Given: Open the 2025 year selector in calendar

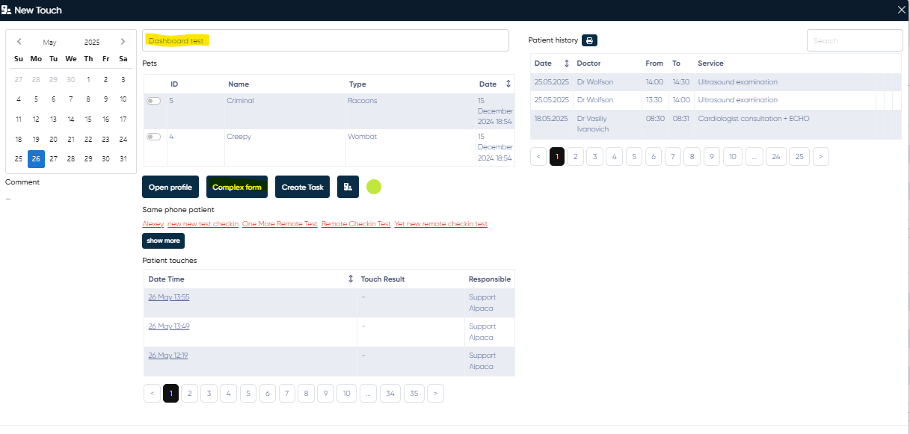Looking at the screenshot, I should [x=92, y=43].
